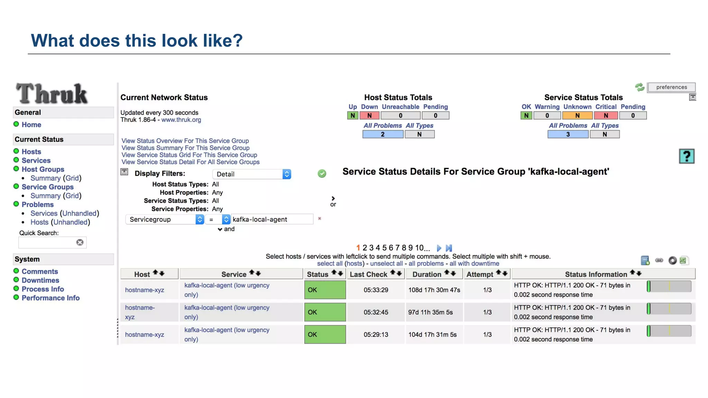Open the Detail view dropdown

point(252,174)
